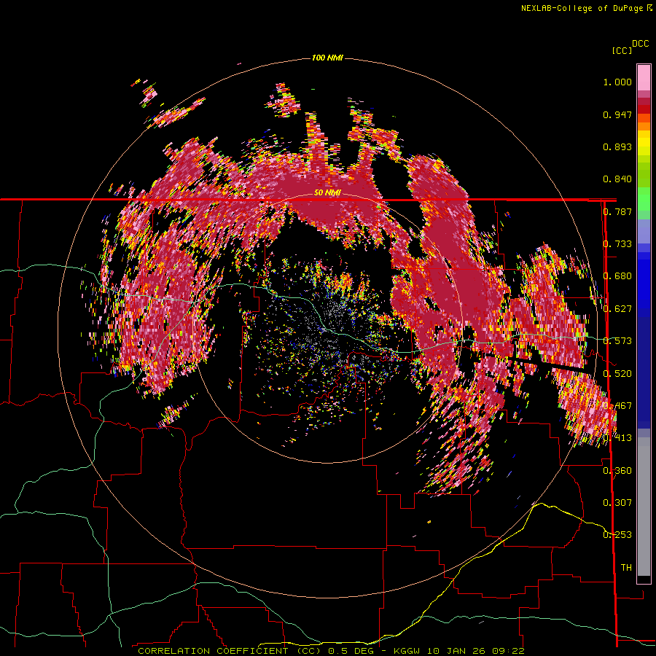Click the [CC] units label above colorbar
The height and width of the screenshot is (656, 656).
622,50
